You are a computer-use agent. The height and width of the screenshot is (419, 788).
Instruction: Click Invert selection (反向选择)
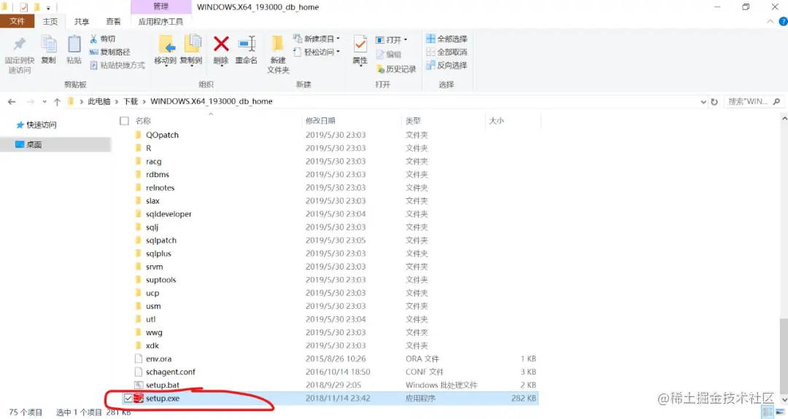click(x=447, y=66)
